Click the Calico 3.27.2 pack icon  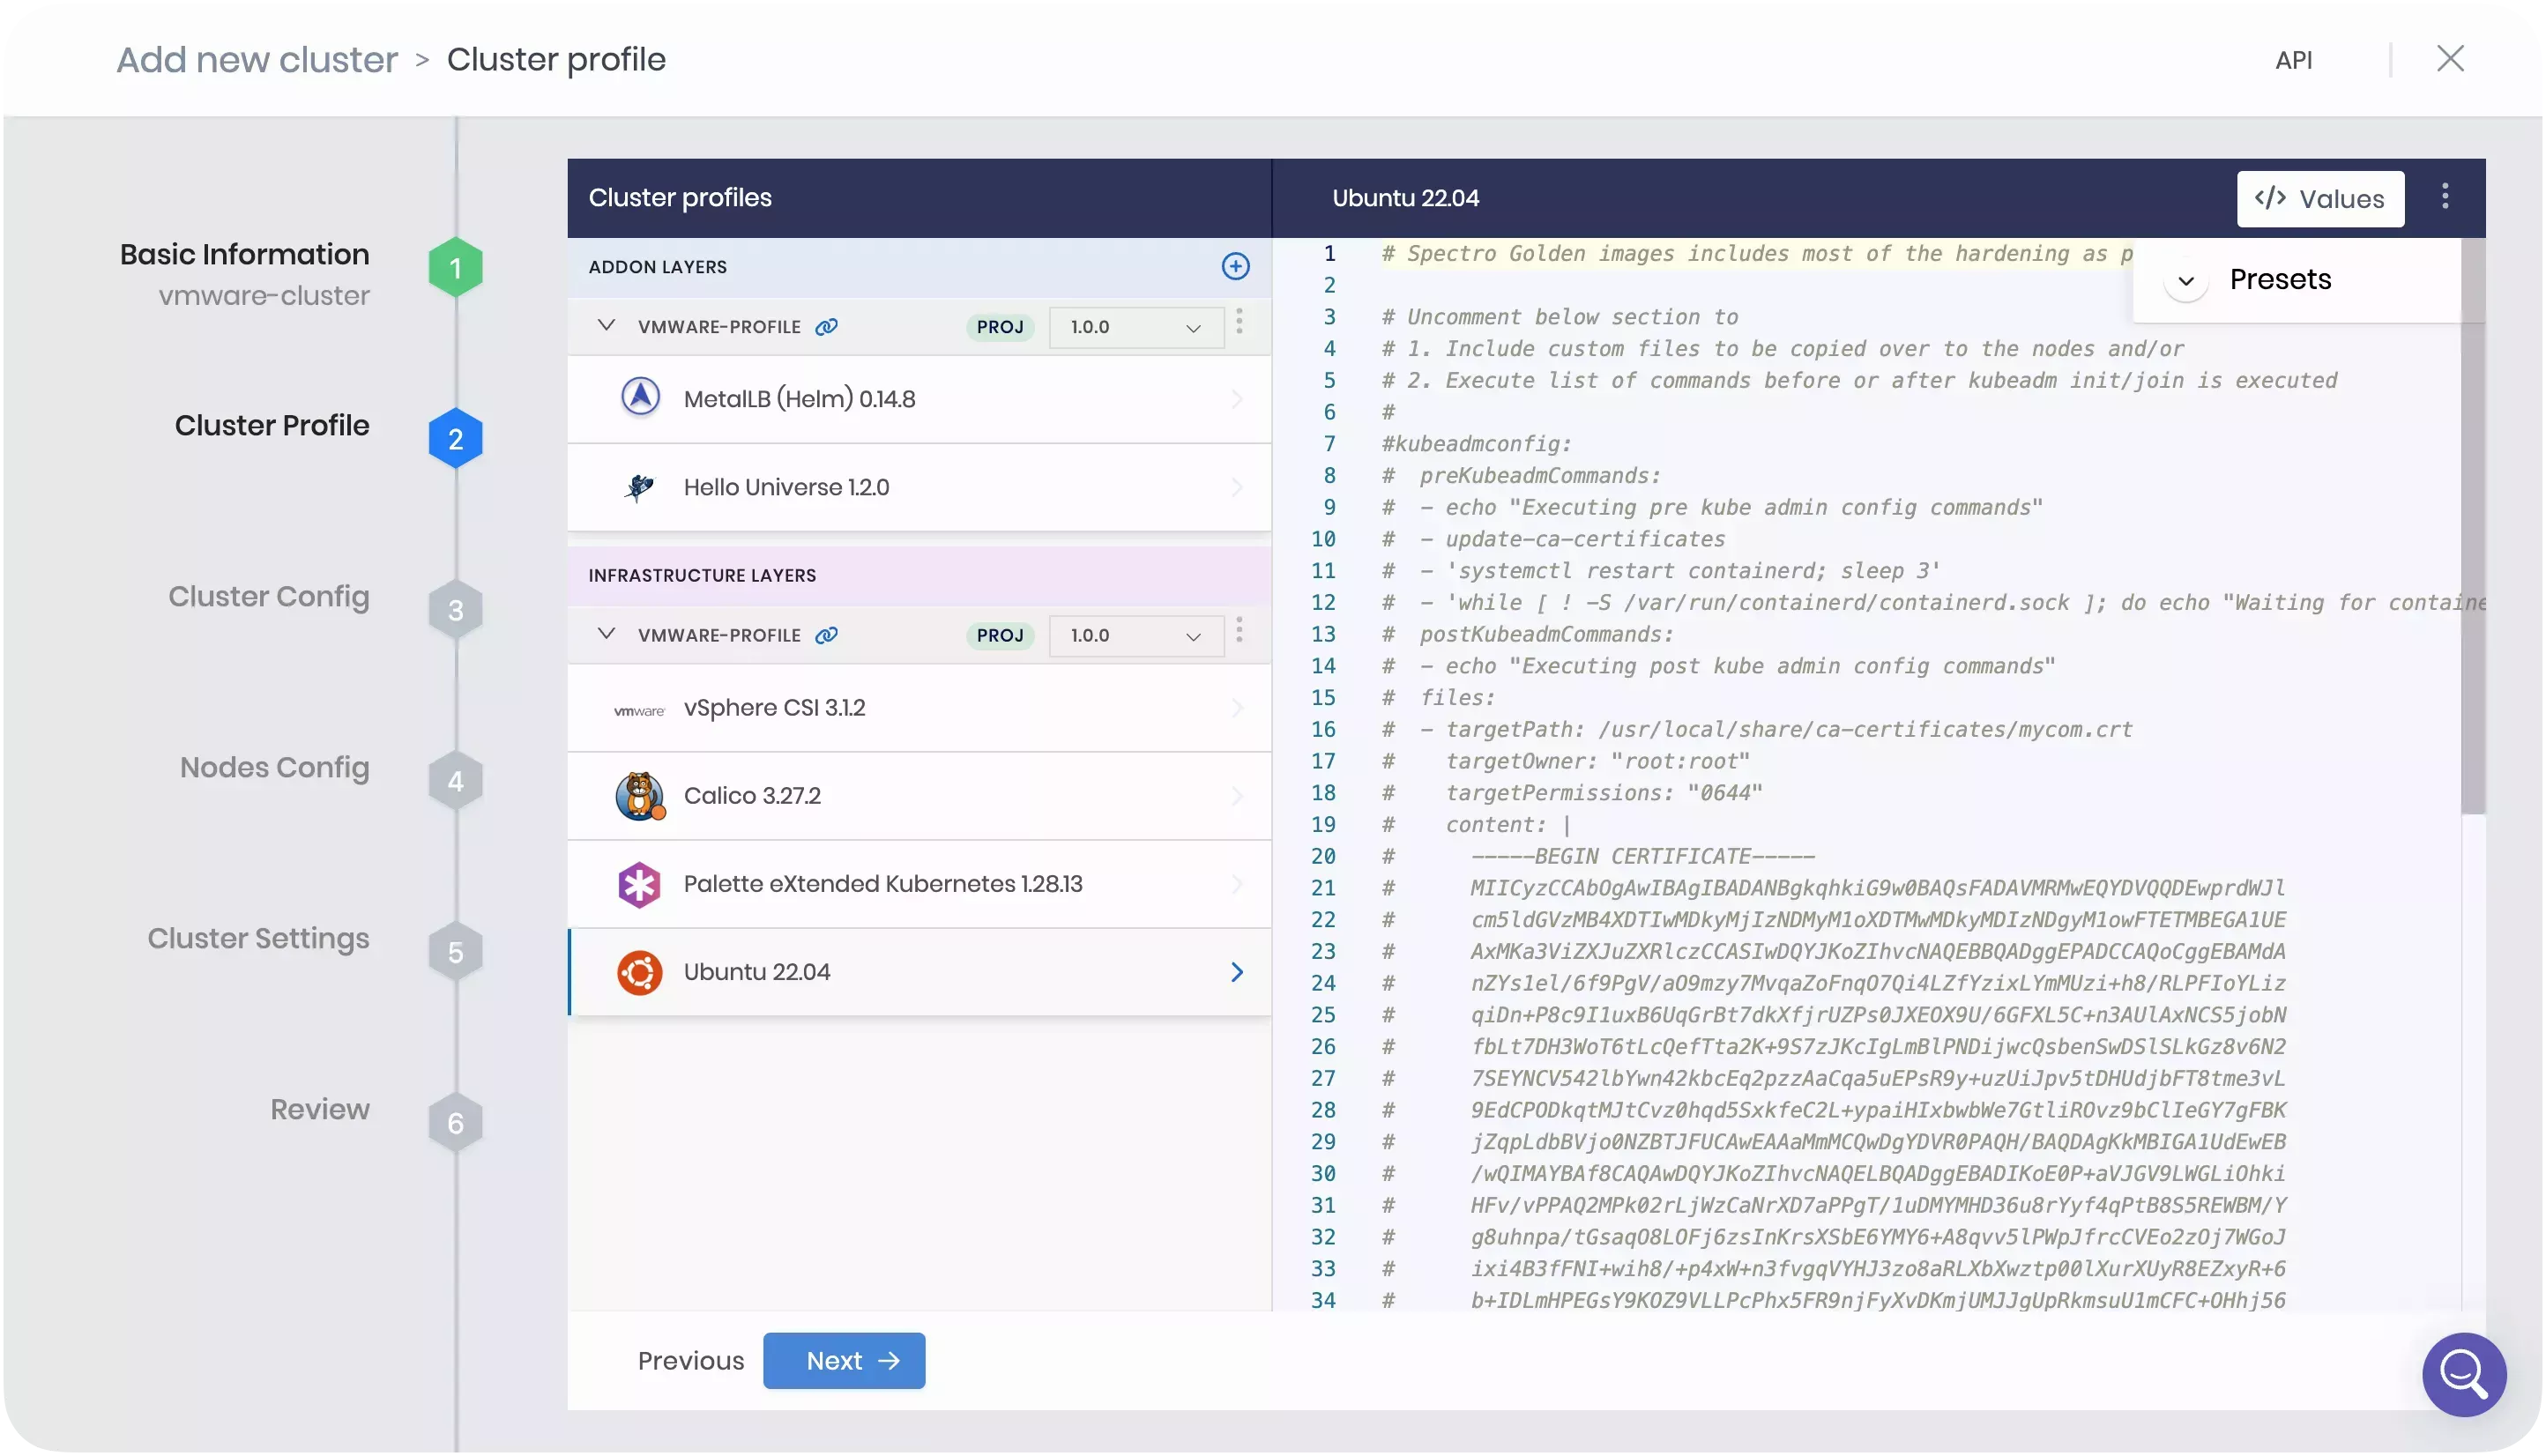click(640, 796)
